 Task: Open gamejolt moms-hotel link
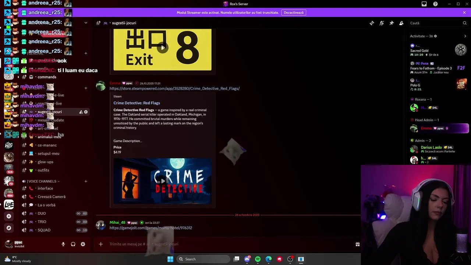point(151,228)
